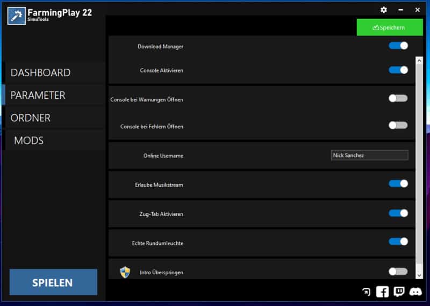Click the scrollbar down arrow
This screenshot has height=306, width=430.
[419, 274]
